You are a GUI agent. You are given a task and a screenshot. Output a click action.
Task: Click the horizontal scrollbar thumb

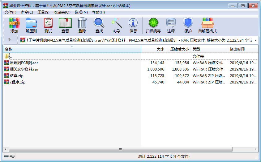point(121,149)
